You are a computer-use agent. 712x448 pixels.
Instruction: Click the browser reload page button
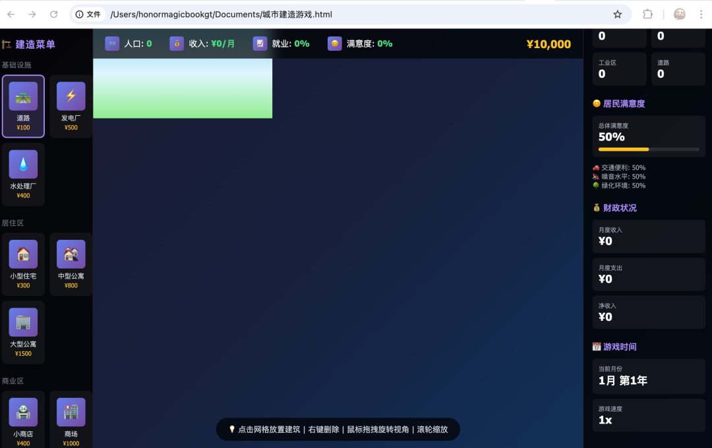click(53, 14)
